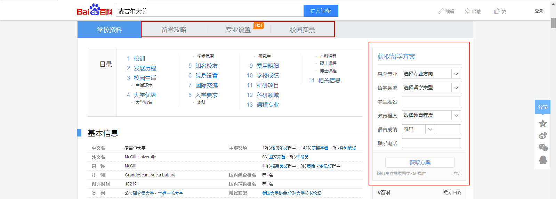Jump to contents item 3 校园生活

[145, 78]
